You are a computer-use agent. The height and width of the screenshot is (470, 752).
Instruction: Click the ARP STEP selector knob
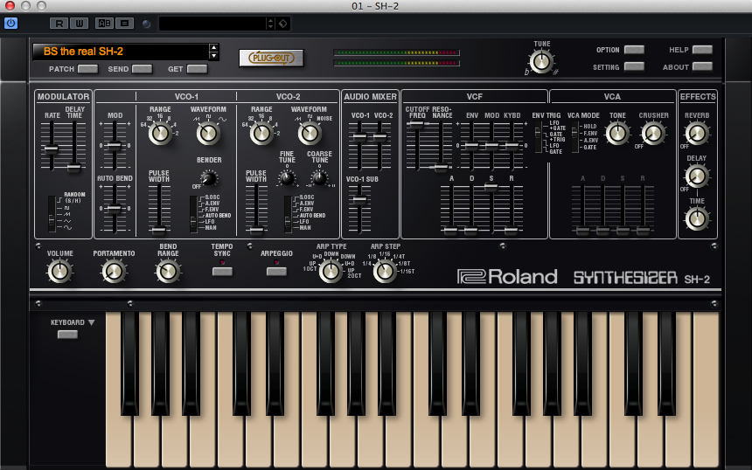click(385, 271)
